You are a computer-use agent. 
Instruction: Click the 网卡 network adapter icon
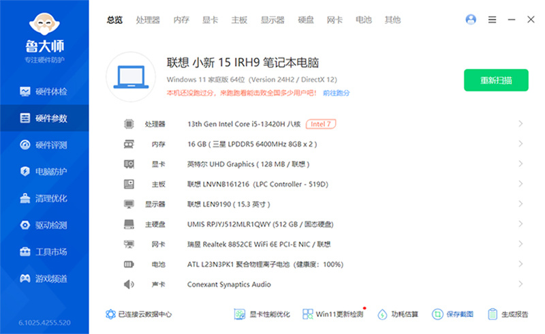129,244
